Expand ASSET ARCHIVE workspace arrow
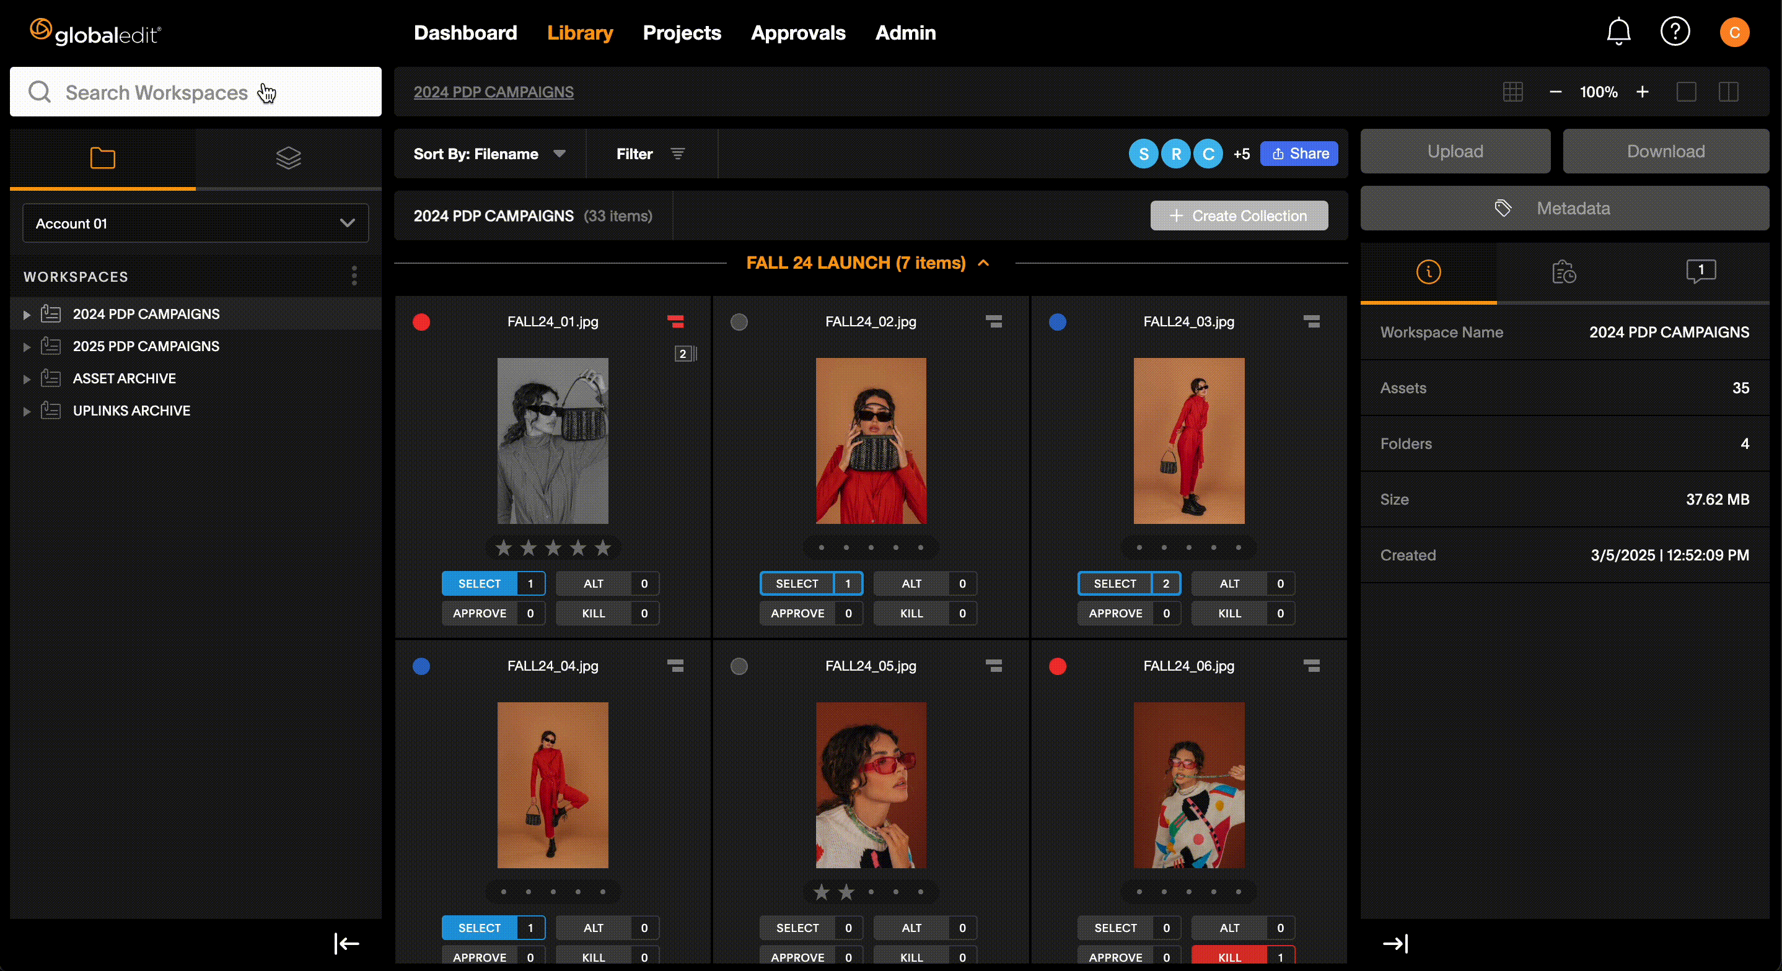Image resolution: width=1782 pixels, height=971 pixels. coord(26,379)
